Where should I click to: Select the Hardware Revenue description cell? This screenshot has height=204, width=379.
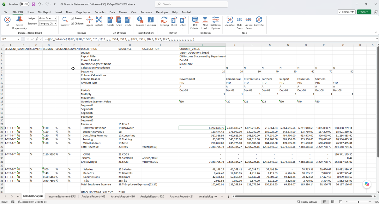99,128
